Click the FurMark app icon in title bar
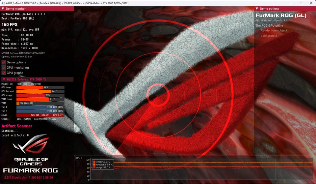Viewport: 316px width, 184px height. point(3,3)
